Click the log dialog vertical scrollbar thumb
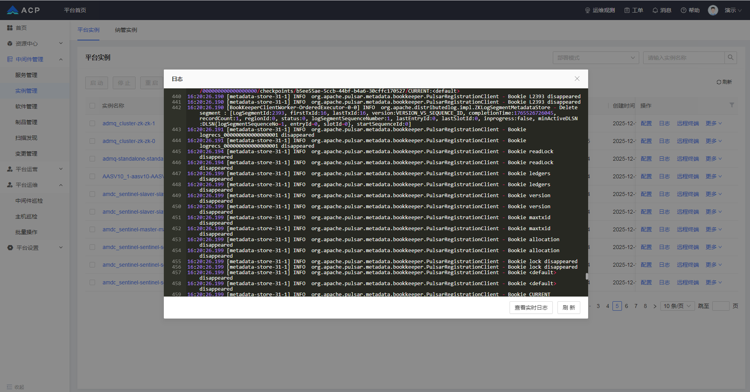The height and width of the screenshot is (392, 750). tap(587, 276)
